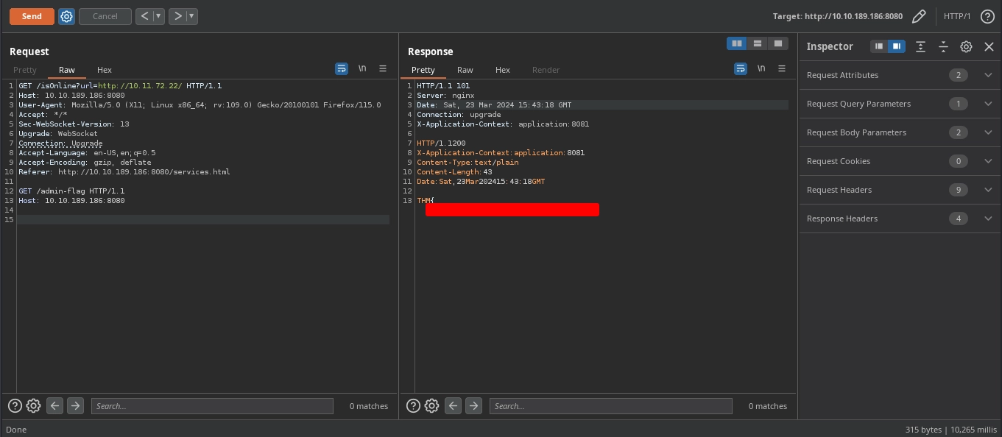The image size is (1002, 437).
Task: Select the single-panel response layout view
Action: click(x=778, y=43)
